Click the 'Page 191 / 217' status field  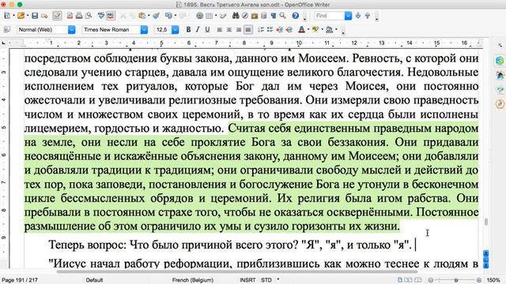pyautogui.click(x=20, y=280)
